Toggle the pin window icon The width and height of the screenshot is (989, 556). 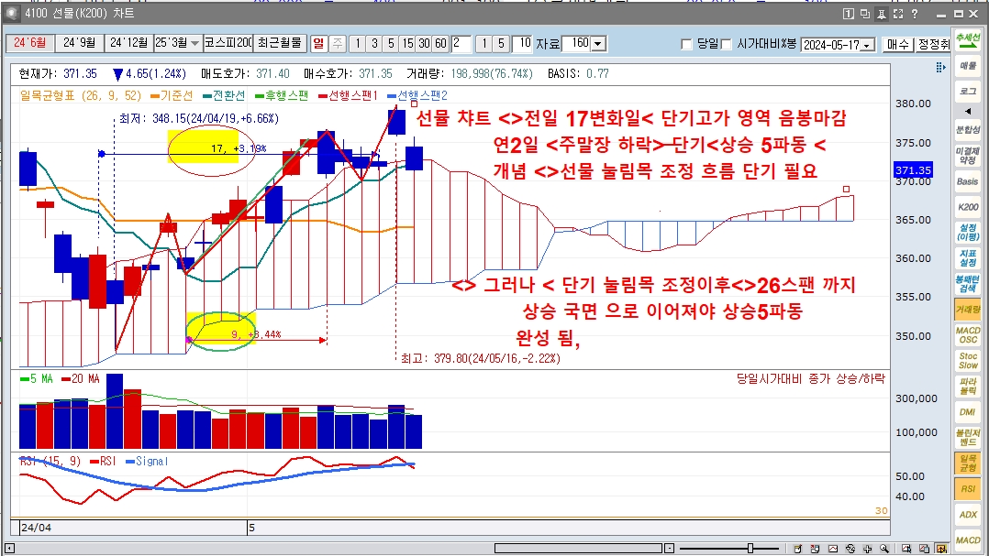tap(881, 14)
